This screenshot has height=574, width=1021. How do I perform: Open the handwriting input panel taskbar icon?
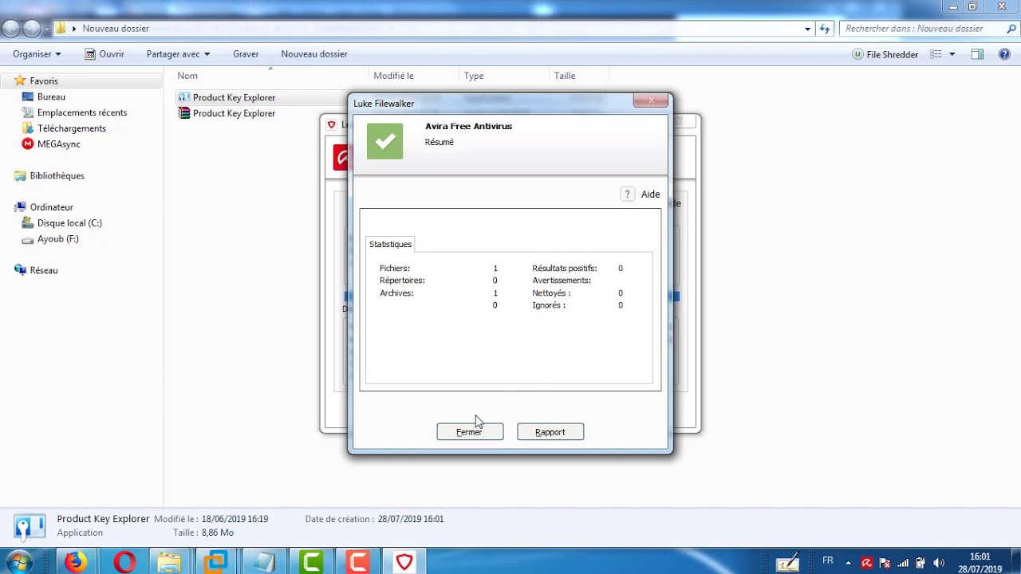coord(788,562)
